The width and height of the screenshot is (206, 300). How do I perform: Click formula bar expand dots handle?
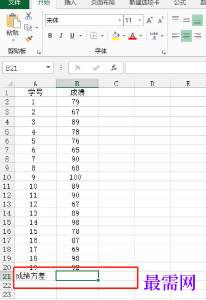61,68
